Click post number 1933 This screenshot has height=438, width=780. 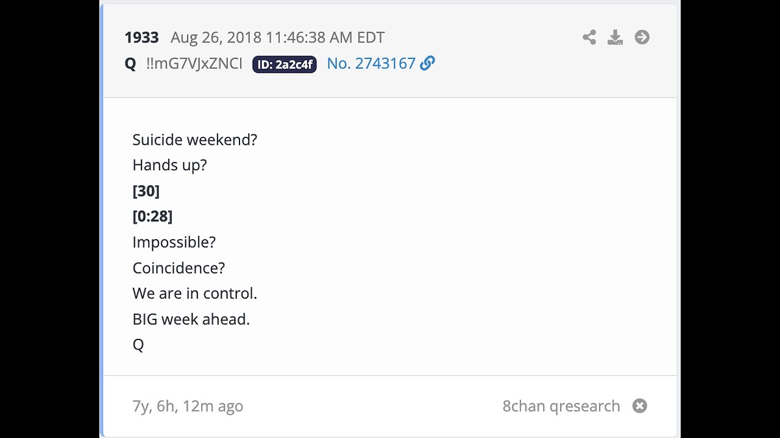[x=141, y=38]
